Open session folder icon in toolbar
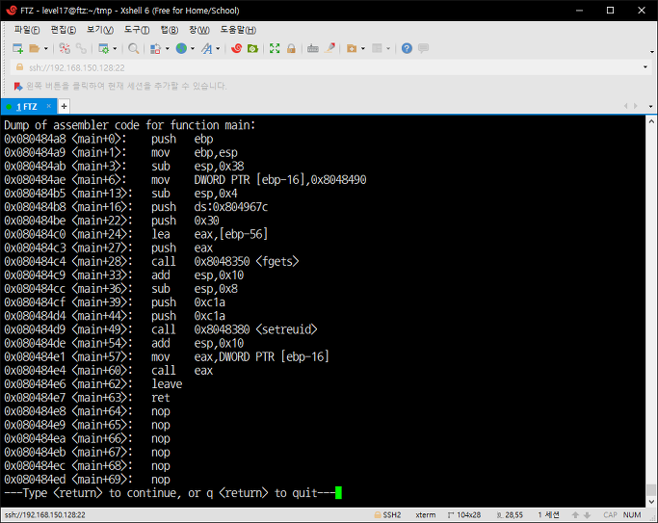Image resolution: width=658 pixels, height=523 pixels. coord(34,49)
